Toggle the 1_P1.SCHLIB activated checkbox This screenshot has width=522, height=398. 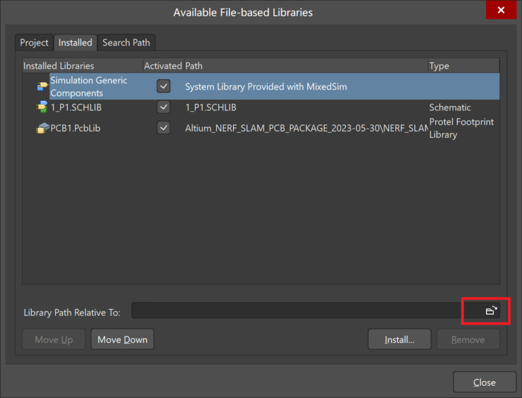[163, 107]
